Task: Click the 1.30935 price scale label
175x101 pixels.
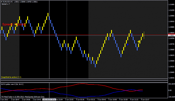Action: coord(172,21)
